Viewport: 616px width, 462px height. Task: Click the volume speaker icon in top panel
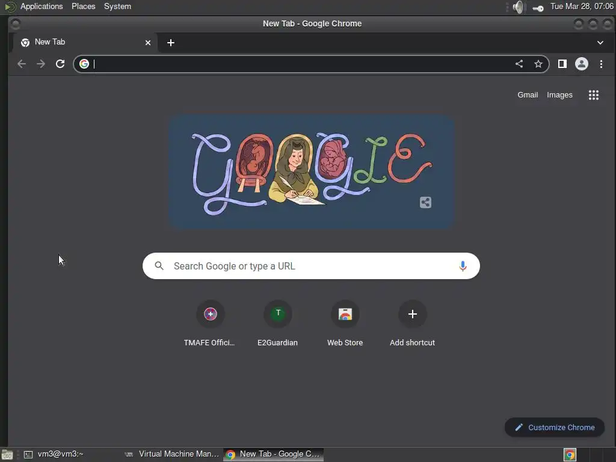519,7
